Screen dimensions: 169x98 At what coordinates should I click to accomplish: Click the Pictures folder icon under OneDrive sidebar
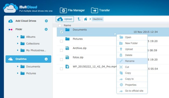tap(23, 73)
